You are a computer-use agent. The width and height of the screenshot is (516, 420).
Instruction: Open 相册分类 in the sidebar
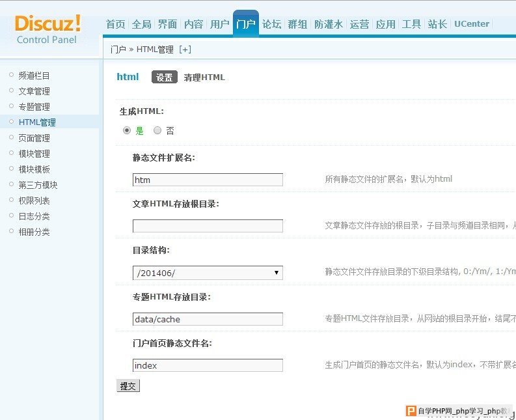click(34, 232)
